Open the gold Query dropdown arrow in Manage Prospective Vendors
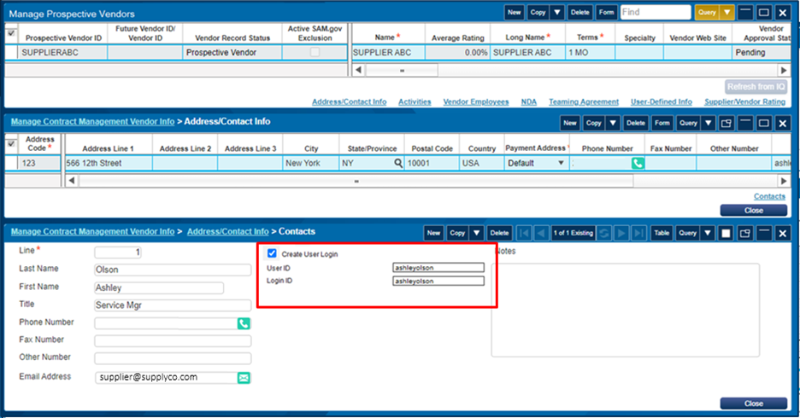Screen dimensions: 800x418 [726, 13]
